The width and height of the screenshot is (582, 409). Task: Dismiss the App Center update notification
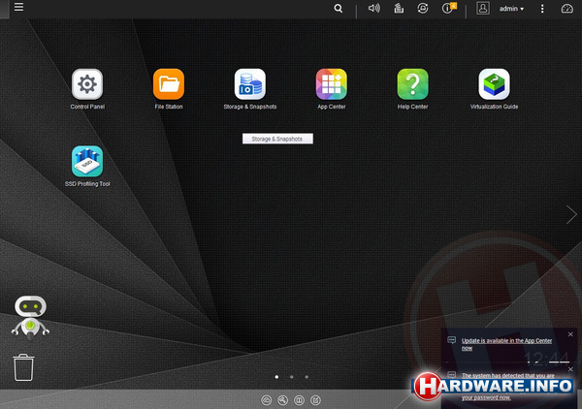(x=570, y=334)
